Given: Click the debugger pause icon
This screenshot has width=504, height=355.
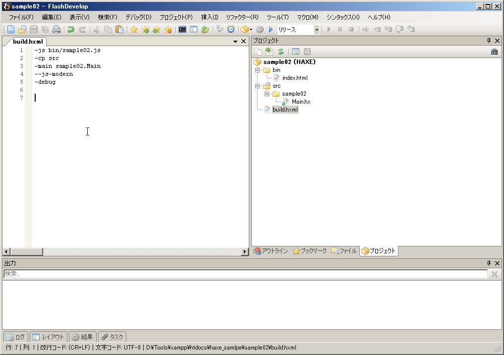Looking at the screenshot, I should [x=340, y=29].
